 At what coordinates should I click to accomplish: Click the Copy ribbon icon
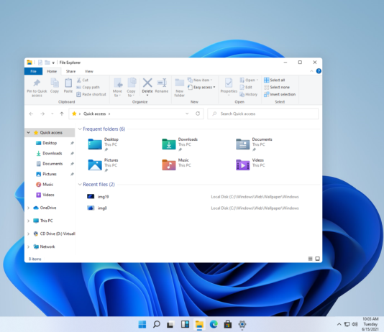coord(55,83)
